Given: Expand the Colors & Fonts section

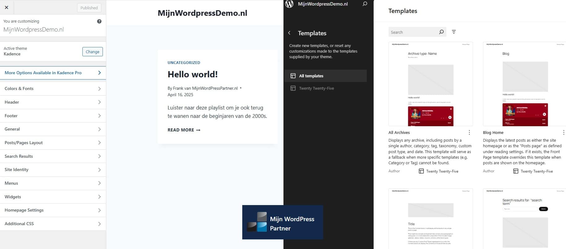Looking at the screenshot, I should tap(53, 88).
